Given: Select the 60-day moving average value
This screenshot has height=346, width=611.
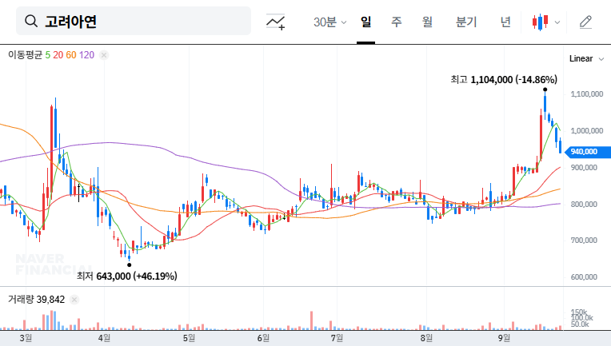Looking at the screenshot, I should point(71,55).
